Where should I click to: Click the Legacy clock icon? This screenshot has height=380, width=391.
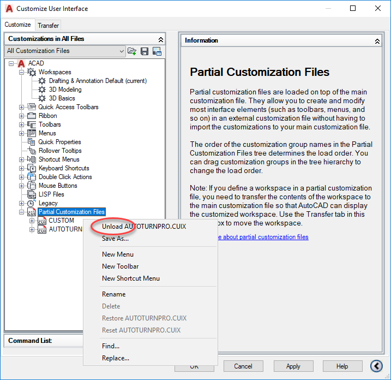click(32, 203)
